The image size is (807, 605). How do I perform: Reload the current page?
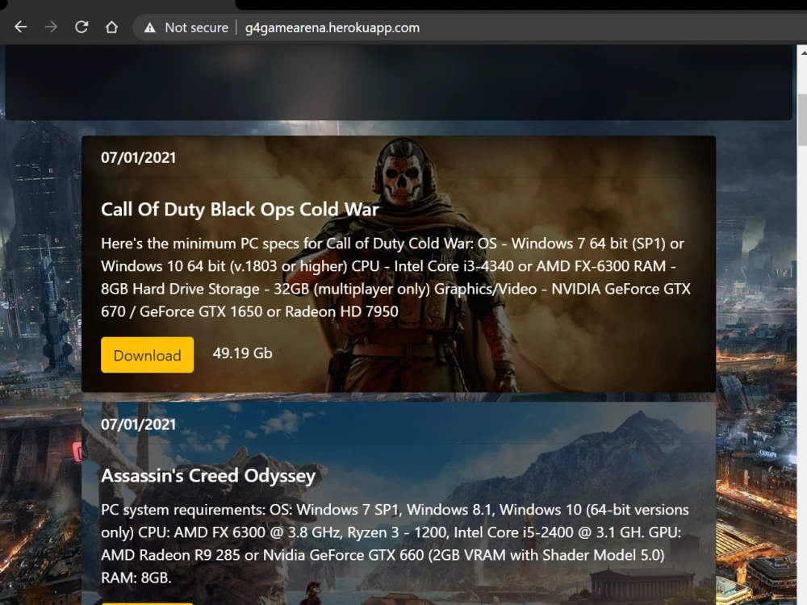(81, 27)
